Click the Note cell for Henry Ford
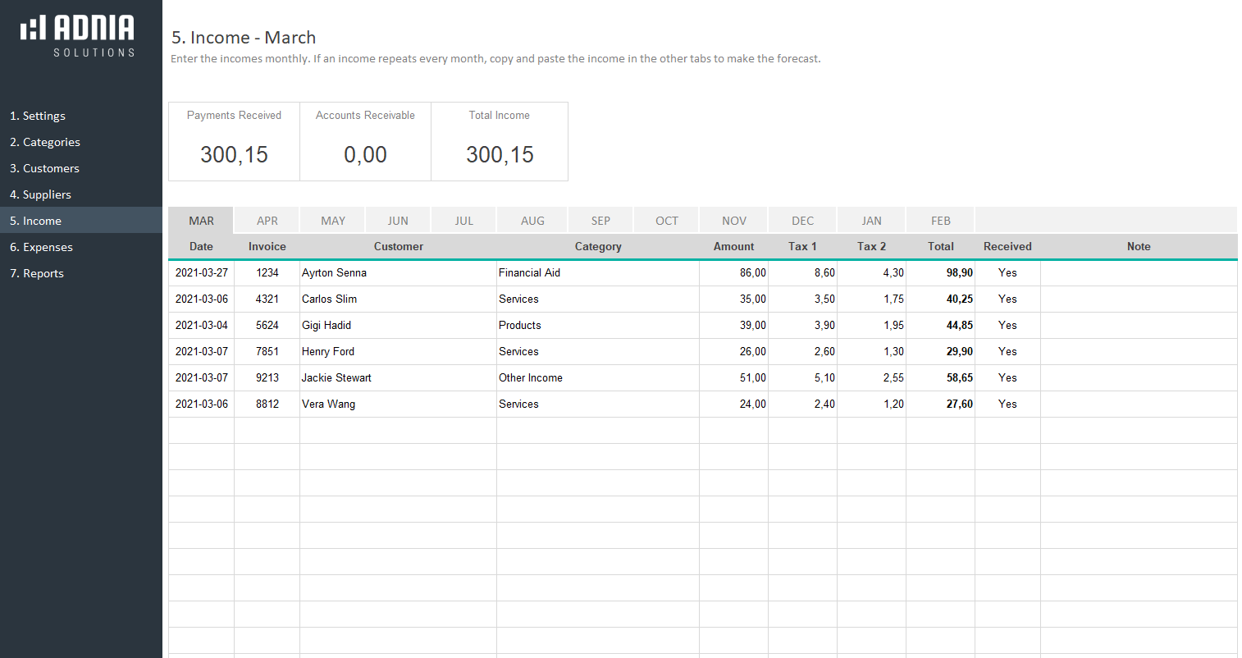The width and height of the screenshot is (1242, 658). [1138, 351]
